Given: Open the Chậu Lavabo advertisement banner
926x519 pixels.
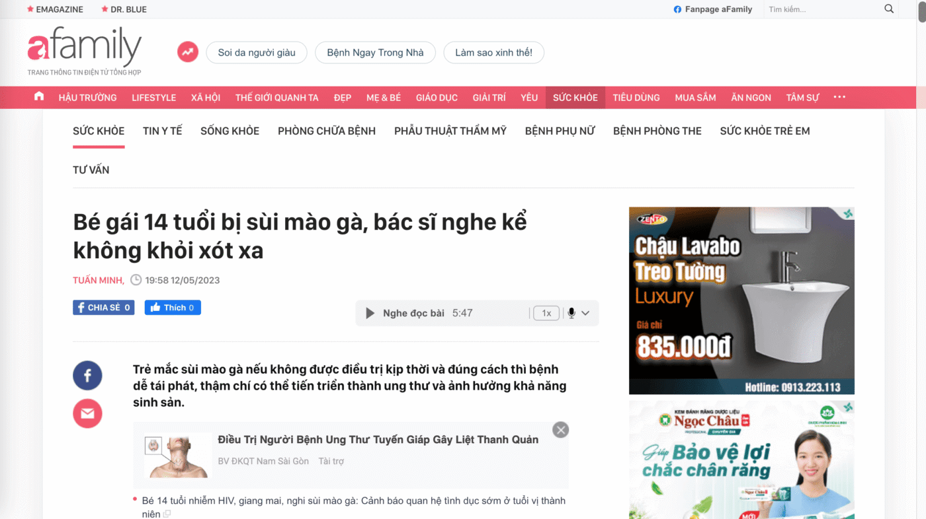Looking at the screenshot, I should [741, 300].
